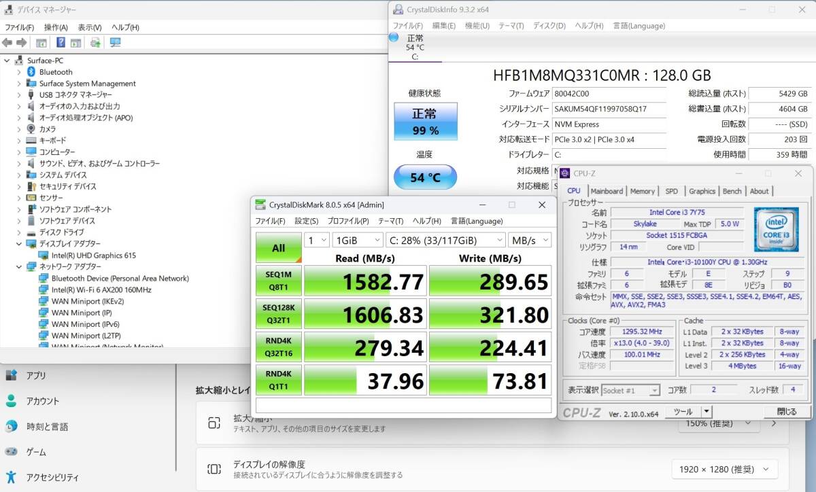
Task: Click the Intel Core i3 logo in CPU-Z
Action: click(x=776, y=229)
